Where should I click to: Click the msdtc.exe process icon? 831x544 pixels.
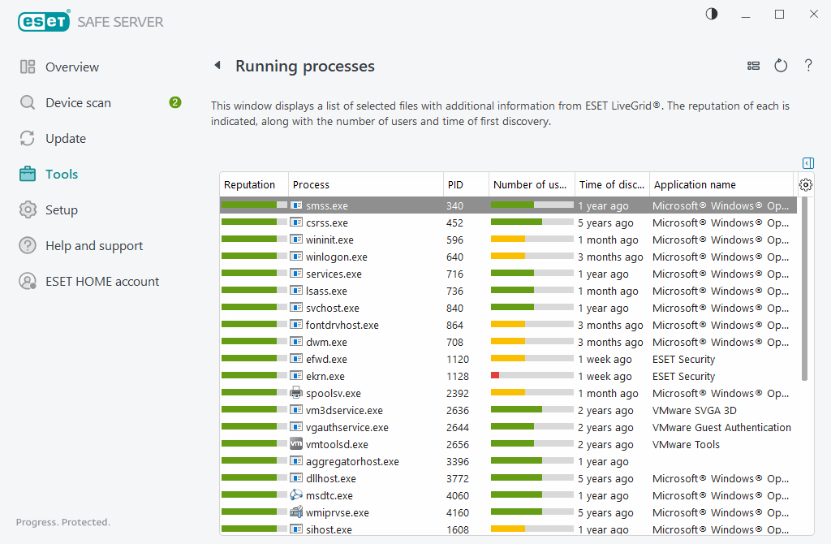[296, 494]
